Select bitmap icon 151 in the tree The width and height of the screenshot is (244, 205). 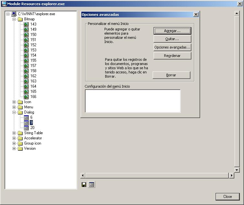[x=26, y=40]
